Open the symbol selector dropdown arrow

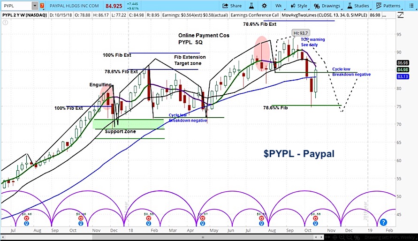tap(35, 6)
